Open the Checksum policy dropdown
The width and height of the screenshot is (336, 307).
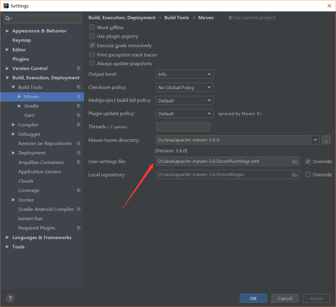click(184, 87)
